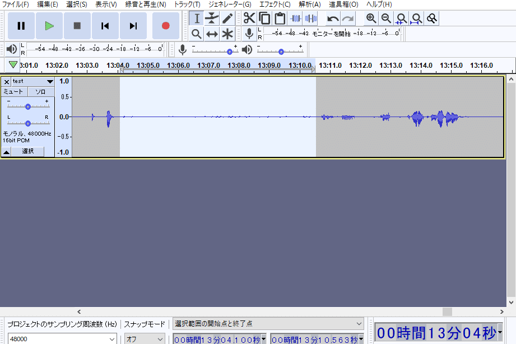516x344 pixels.
Task: Open the 編集(E) menu
Action: click(48, 4)
